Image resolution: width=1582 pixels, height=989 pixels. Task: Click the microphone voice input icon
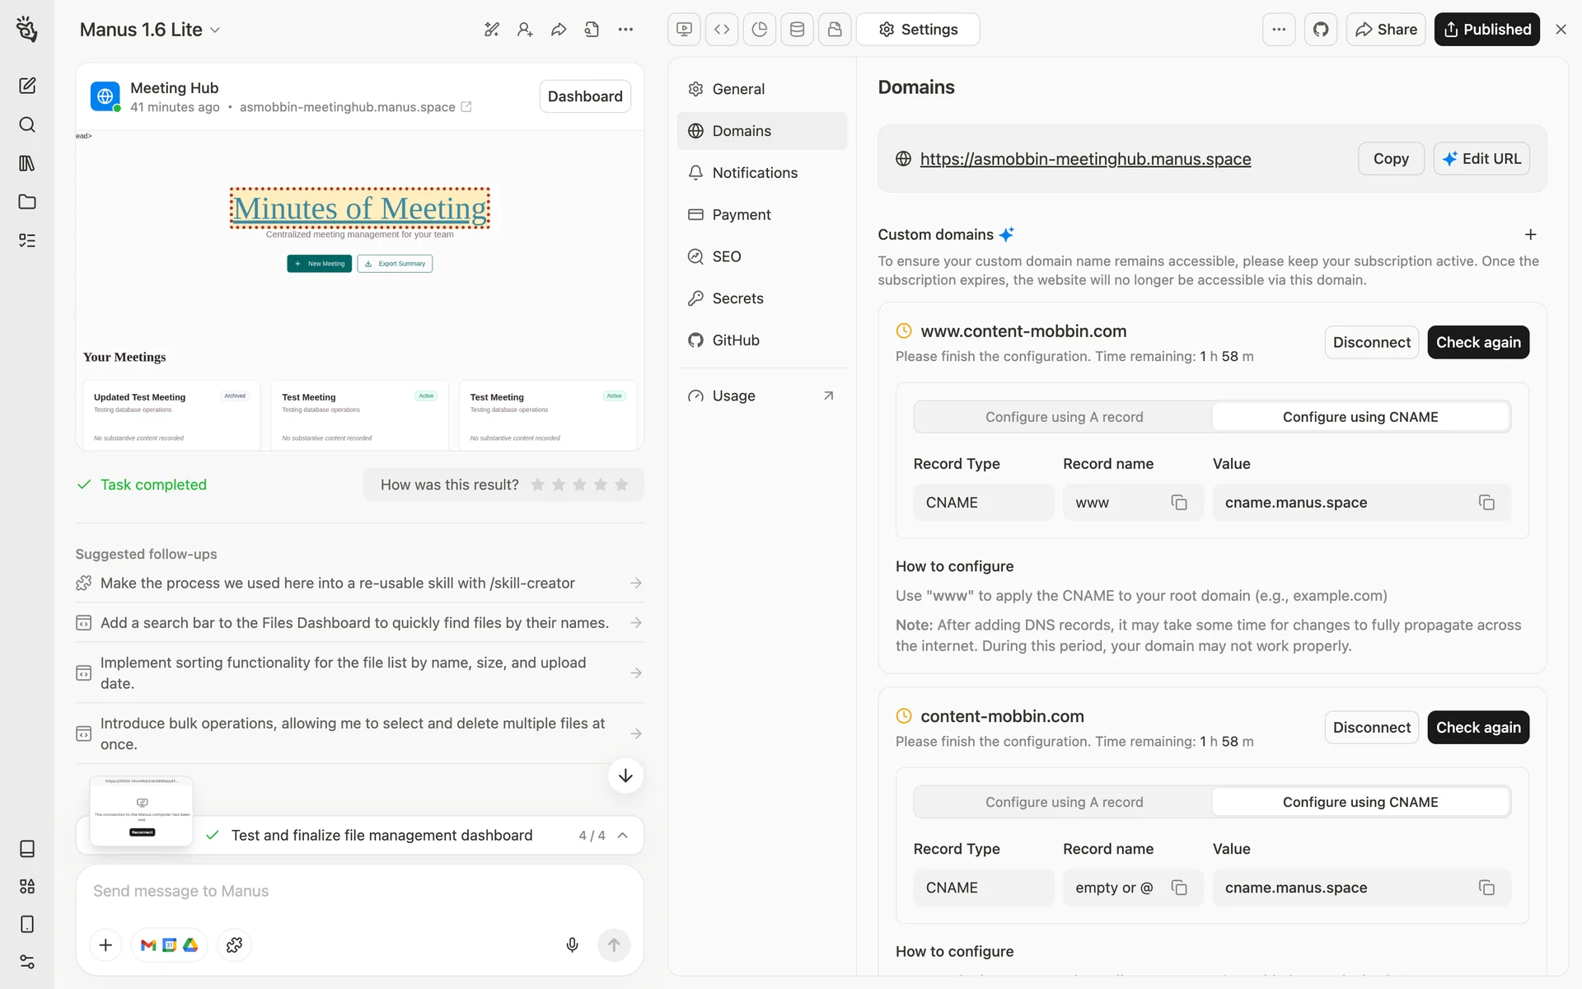(572, 944)
